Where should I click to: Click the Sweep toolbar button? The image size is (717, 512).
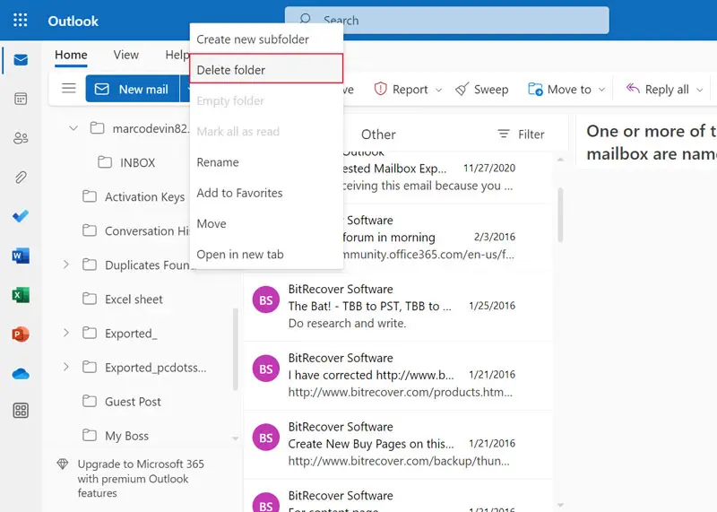tap(481, 90)
